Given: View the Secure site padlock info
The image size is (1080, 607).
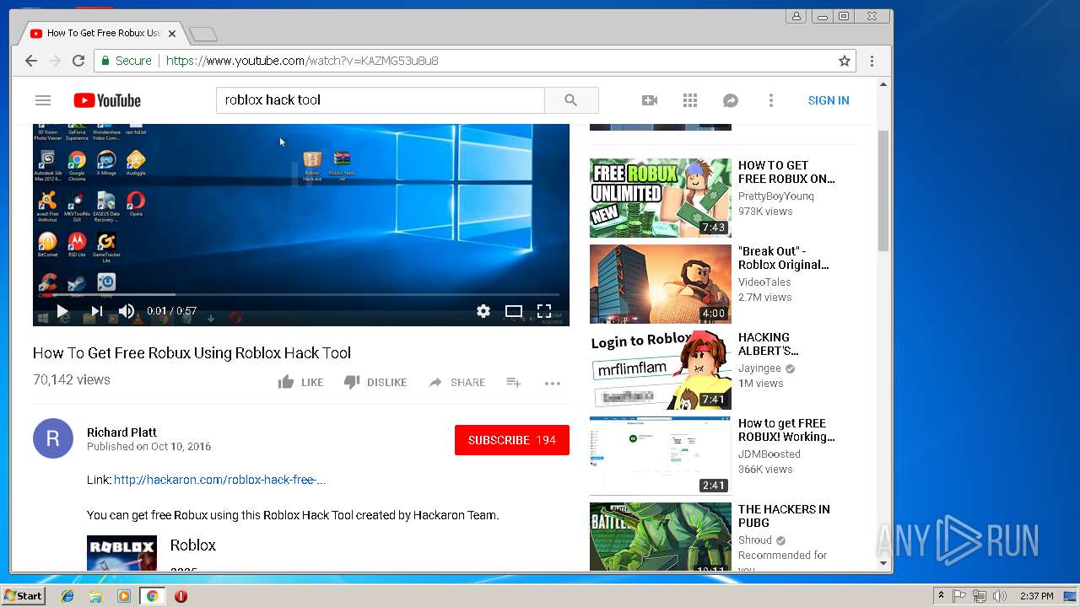Looking at the screenshot, I should coord(127,61).
